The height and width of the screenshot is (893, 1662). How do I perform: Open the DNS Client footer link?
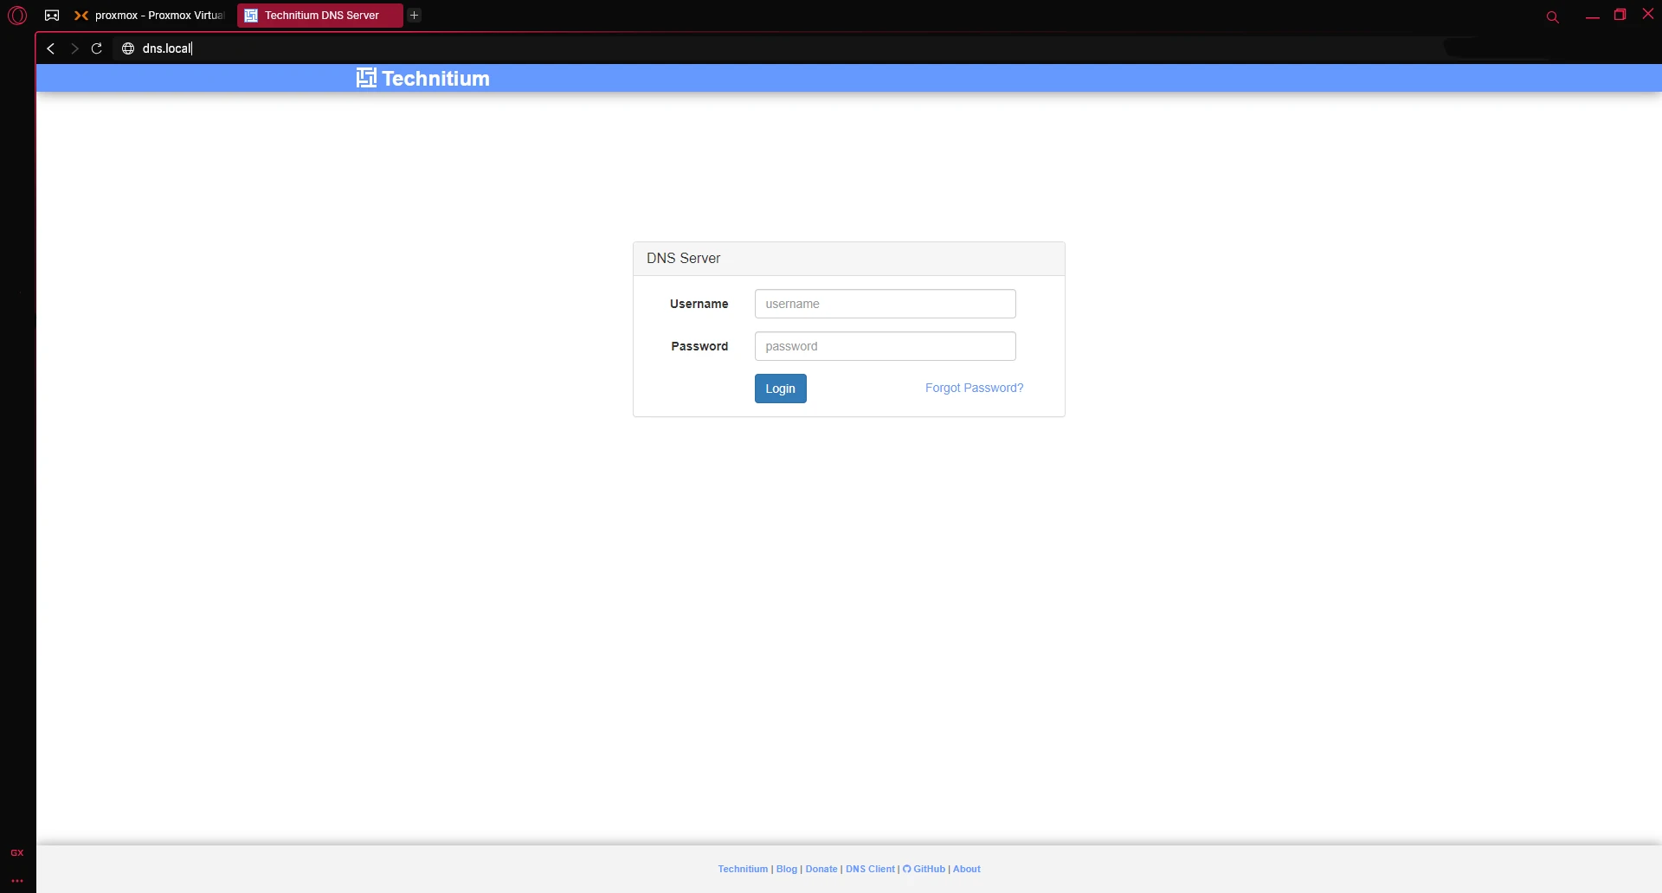click(x=870, y=869)
